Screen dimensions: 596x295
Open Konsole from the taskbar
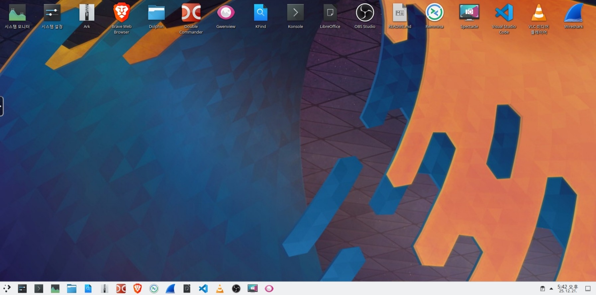pyautogui.click(x=39, y=289)
